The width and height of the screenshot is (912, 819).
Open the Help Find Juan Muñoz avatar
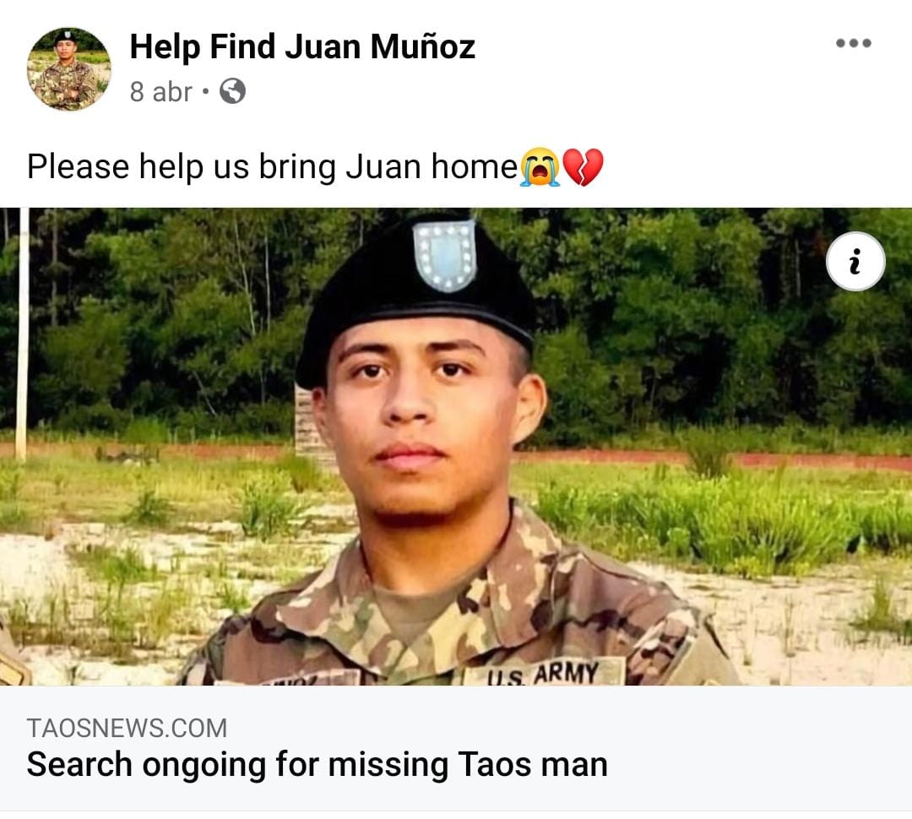pos(68,68)
